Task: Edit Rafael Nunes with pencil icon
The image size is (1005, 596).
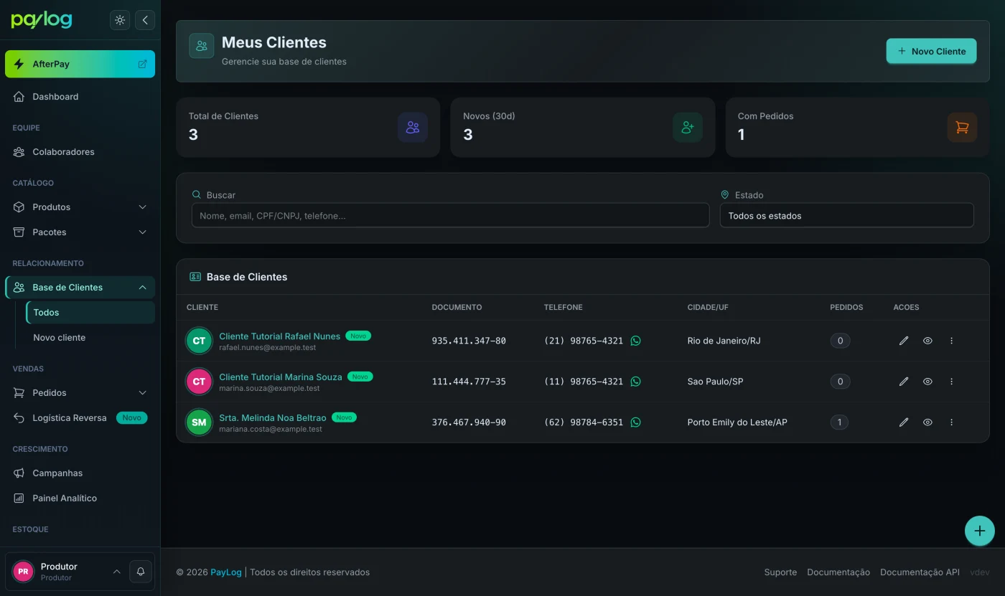Action: pos(904,341)
